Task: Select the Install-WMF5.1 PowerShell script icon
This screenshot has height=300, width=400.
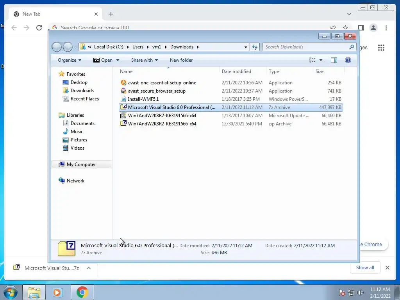Action: 123,99
